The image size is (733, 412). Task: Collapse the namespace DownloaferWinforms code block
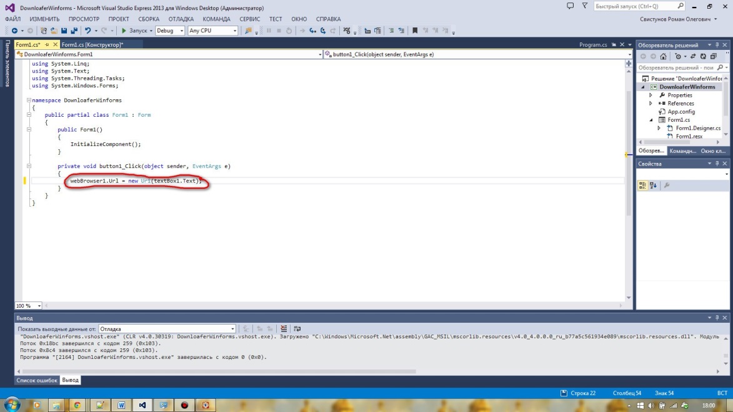[29, 101]
